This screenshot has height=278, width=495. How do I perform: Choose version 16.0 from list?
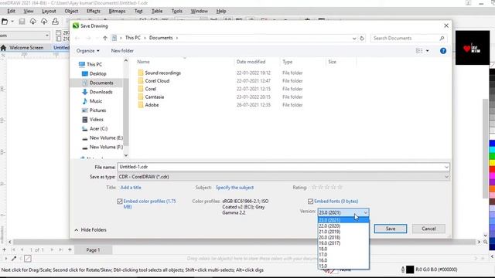(343, 260)
